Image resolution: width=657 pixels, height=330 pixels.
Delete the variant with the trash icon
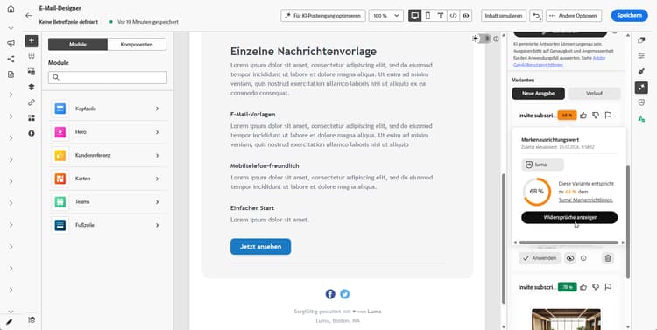(608, 258)
